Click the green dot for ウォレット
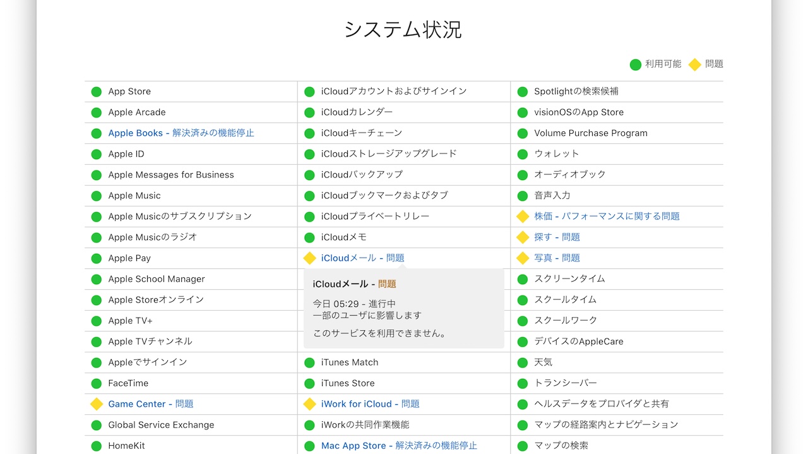The width and height of the screenshot is (808, 454). [x=523, y=154]
